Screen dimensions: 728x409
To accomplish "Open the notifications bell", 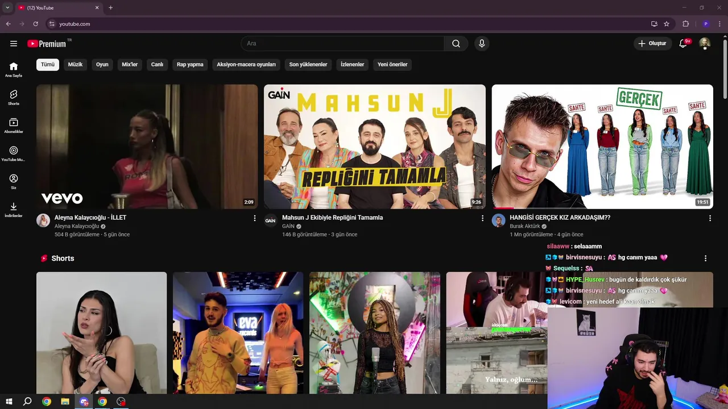I will click(x=684, y=44).
